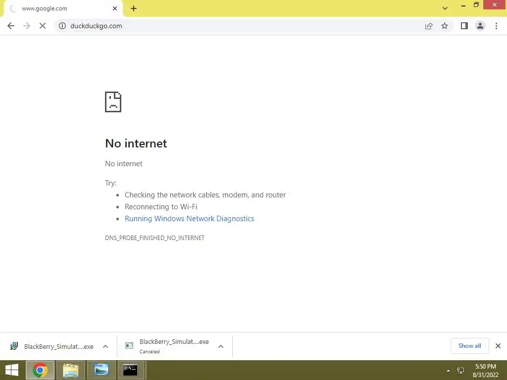Share this page icon
Image resolution: width=507 pixels, height=380 pixels.
tap(429, 26)
